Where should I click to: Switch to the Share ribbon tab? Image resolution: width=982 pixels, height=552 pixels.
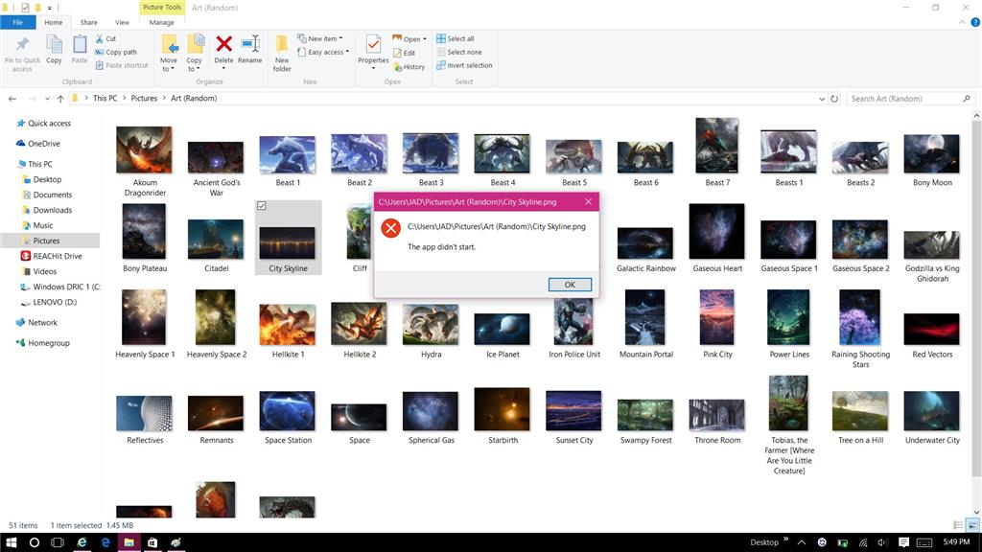point(88,23)
